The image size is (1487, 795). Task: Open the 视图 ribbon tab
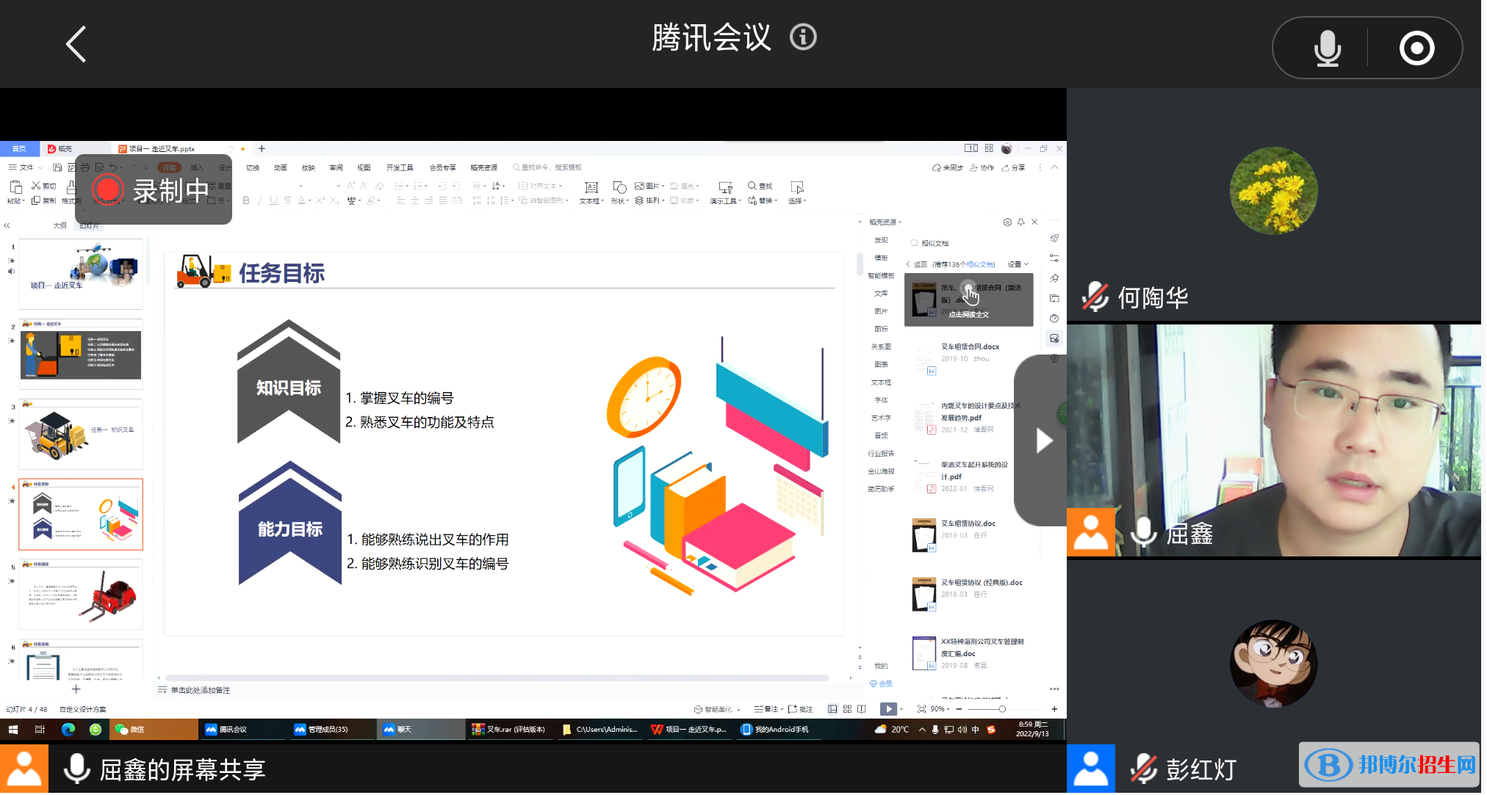click(364, 167)
